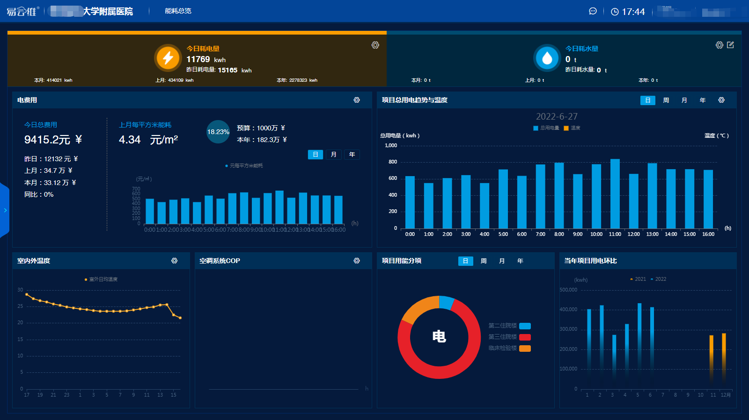749x420 pixels.
Task: Open settings gear in 空调系统COP panel
Action: coord(357,261)
